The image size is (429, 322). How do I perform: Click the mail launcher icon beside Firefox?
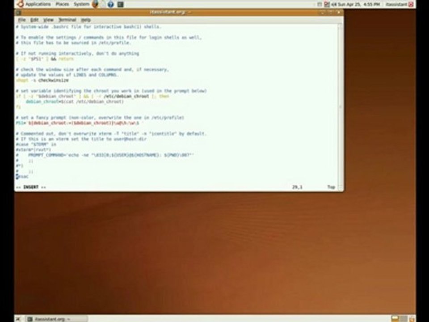103,4
